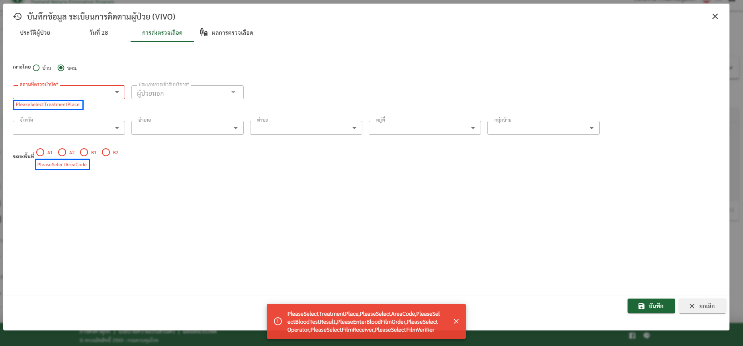Click the ยกเลิก cancel button
The width and height of the screenshot is (743, 346).
(702, 306)
